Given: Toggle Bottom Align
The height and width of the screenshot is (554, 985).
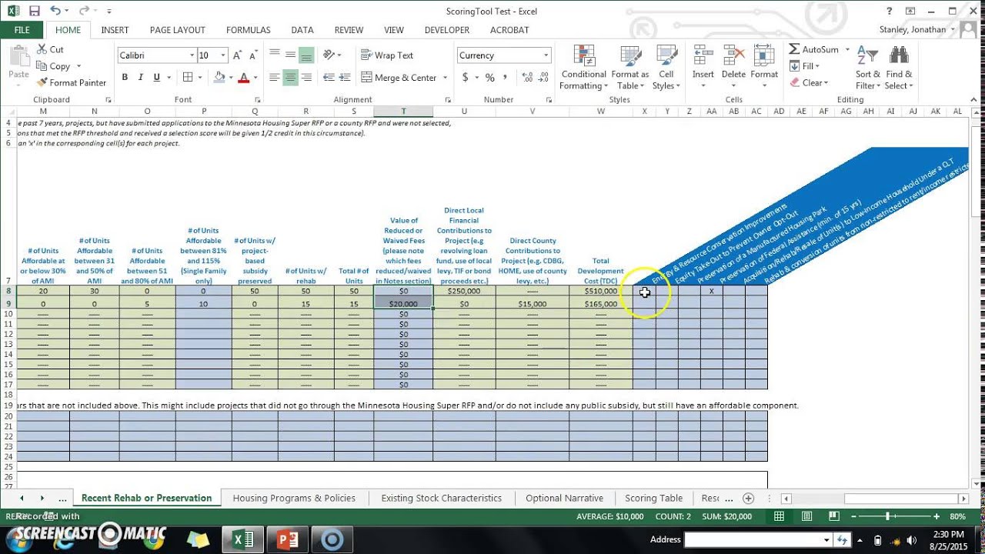Looking at the screenshot, I should click(306, 55).
